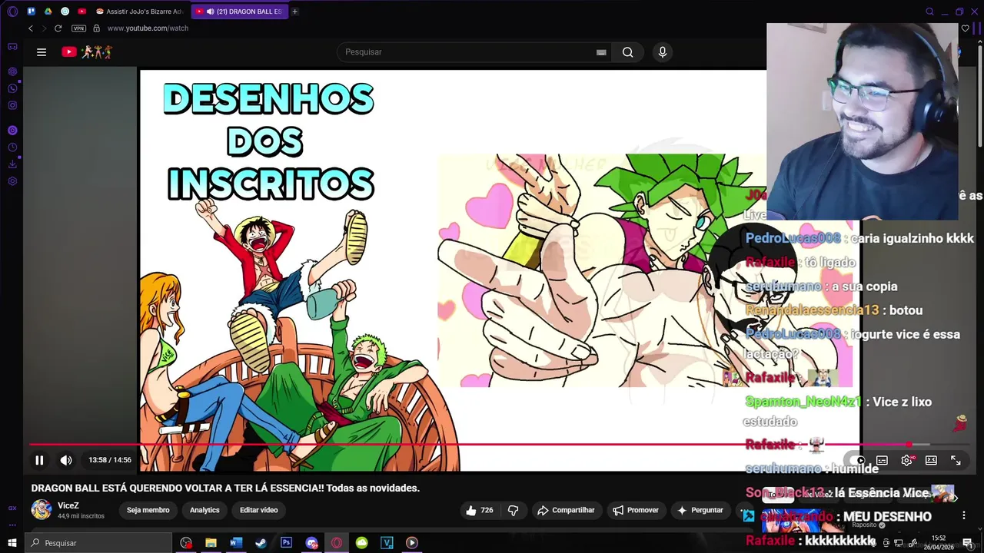
Task: Go to YouTube home via the logo
Action: coord(86,52)
